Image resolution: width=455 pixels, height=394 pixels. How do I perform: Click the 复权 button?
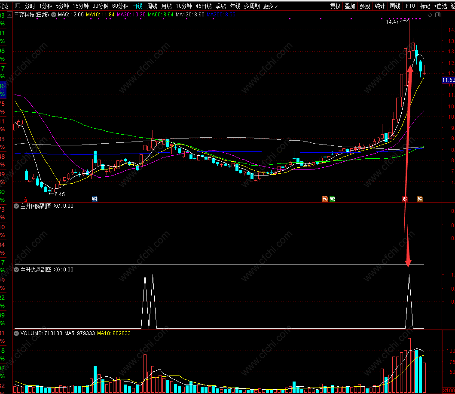click(336, 6)
